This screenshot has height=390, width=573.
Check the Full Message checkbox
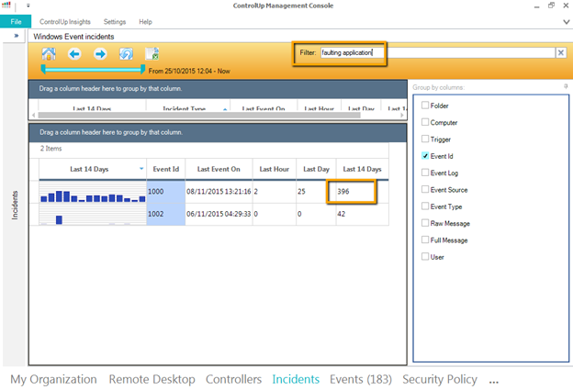coord(425,240)
